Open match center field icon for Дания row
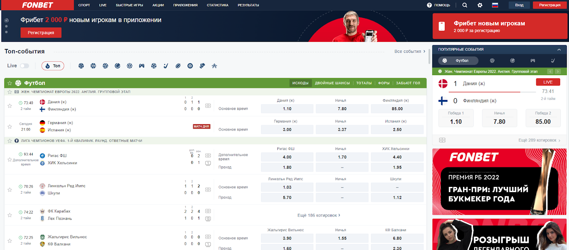569x250 pixels. [x=208, y=106]
